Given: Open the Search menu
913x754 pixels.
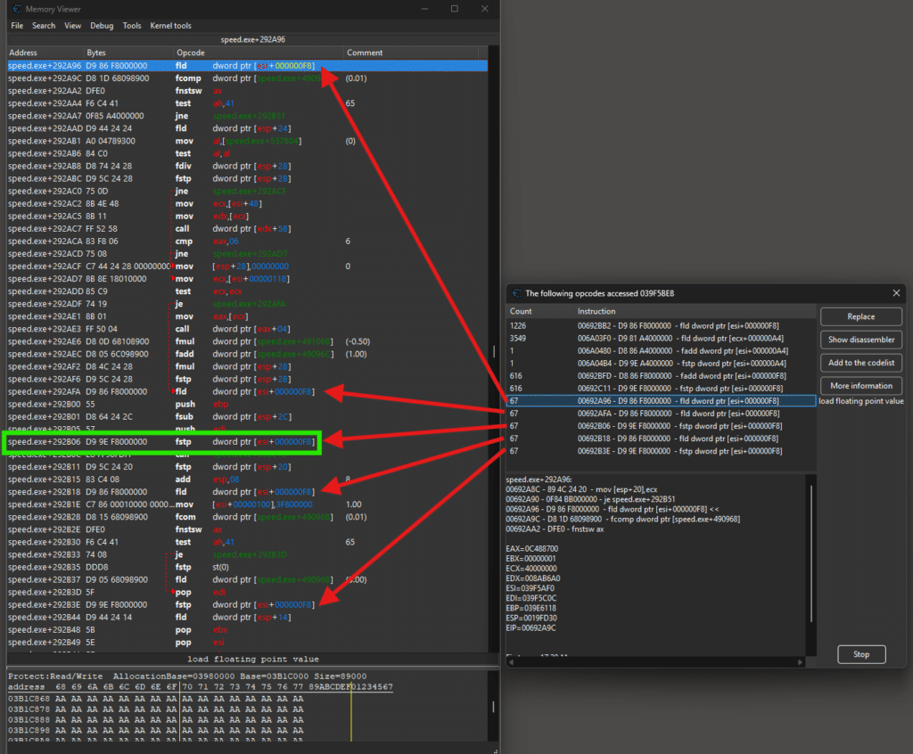Looking at the screenshot, I should click(x=44, y=26).
